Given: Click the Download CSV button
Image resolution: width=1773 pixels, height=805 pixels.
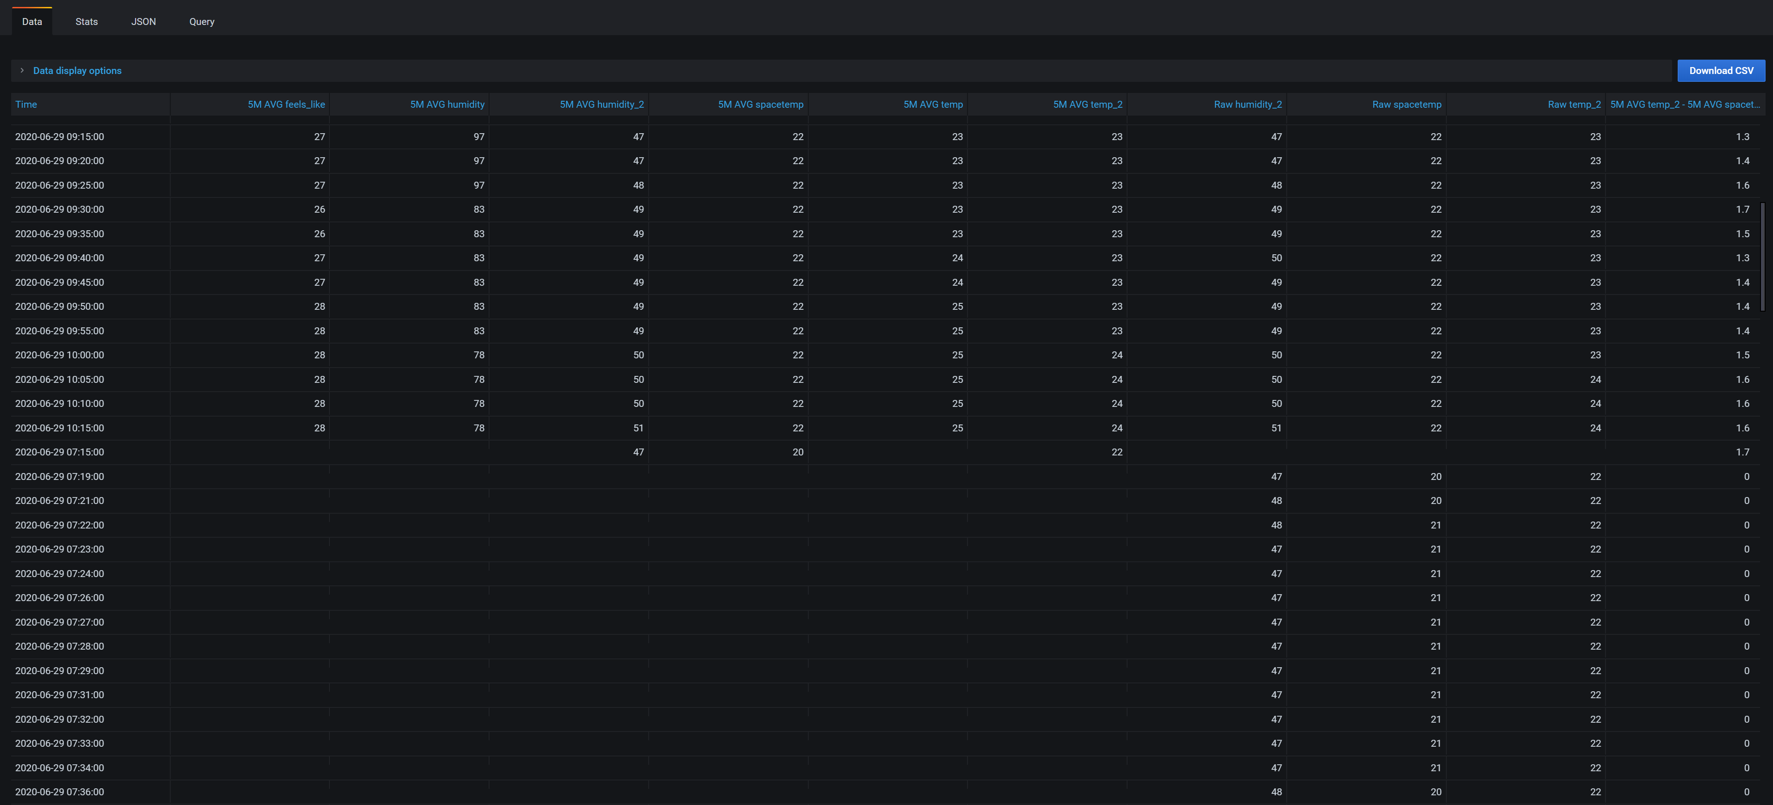Looking at the screenshot, I should [1721, 70].
